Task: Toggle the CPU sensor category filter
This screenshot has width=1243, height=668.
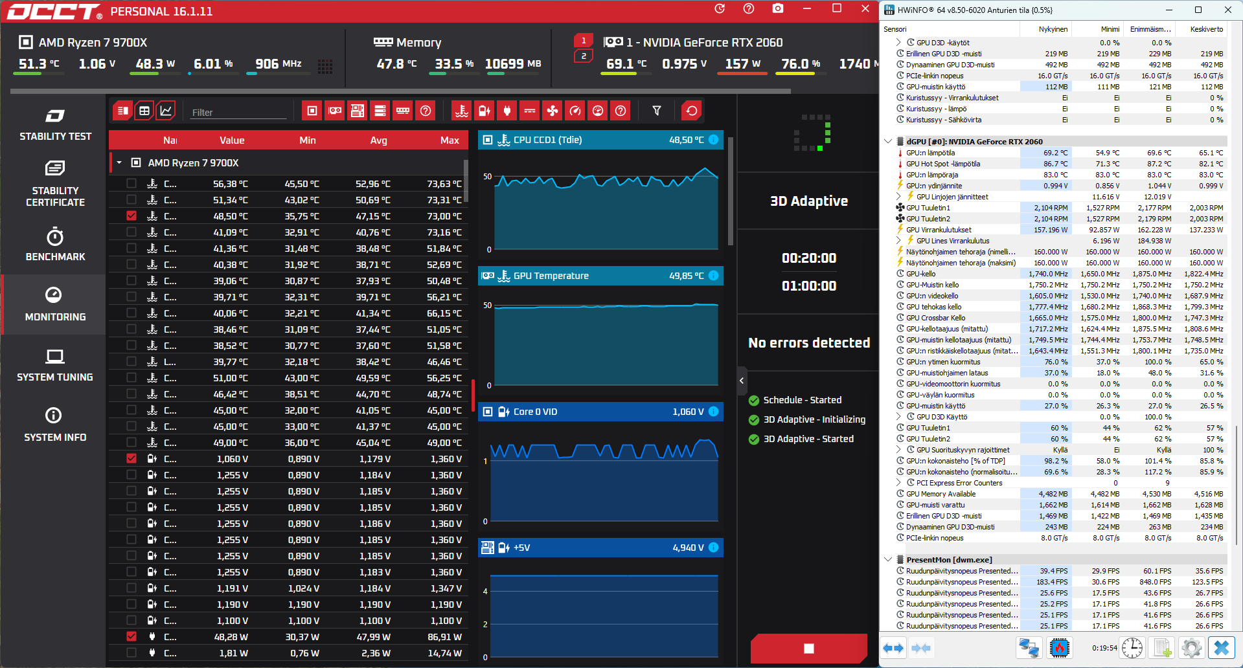Action: [x=312, y=111]
